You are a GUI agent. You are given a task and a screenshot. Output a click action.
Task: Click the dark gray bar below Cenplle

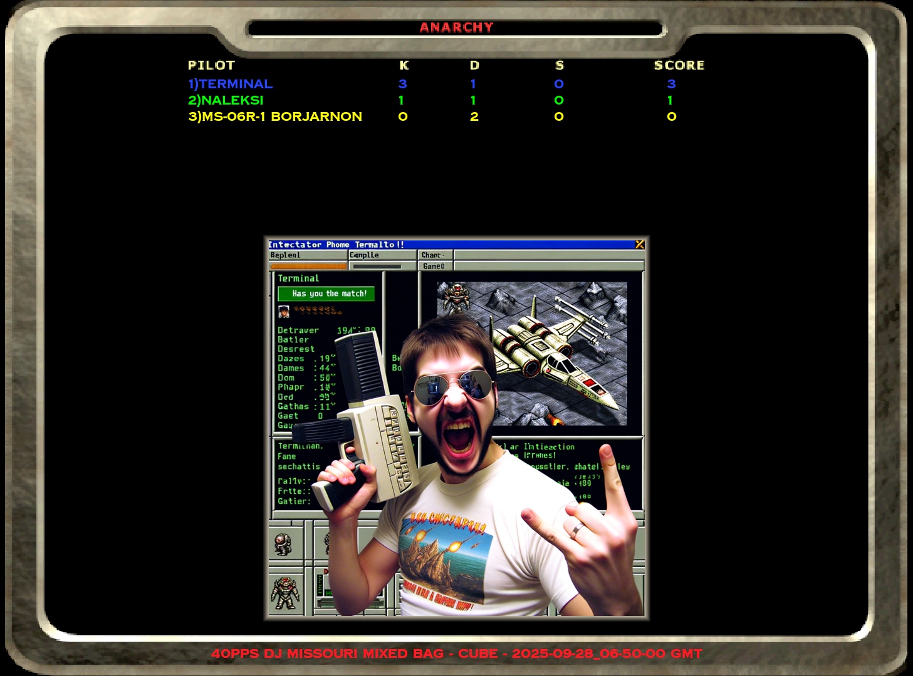(377, 266)
